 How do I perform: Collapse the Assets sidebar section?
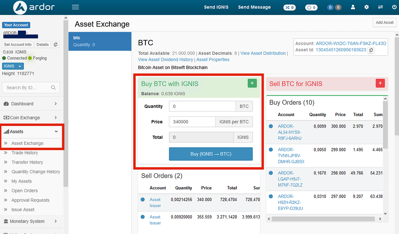click(x=32, y=132)
